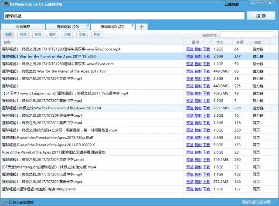
Task: Select the [BT天堂bttiantang.org] row
Action: click(x=139, y=167)
